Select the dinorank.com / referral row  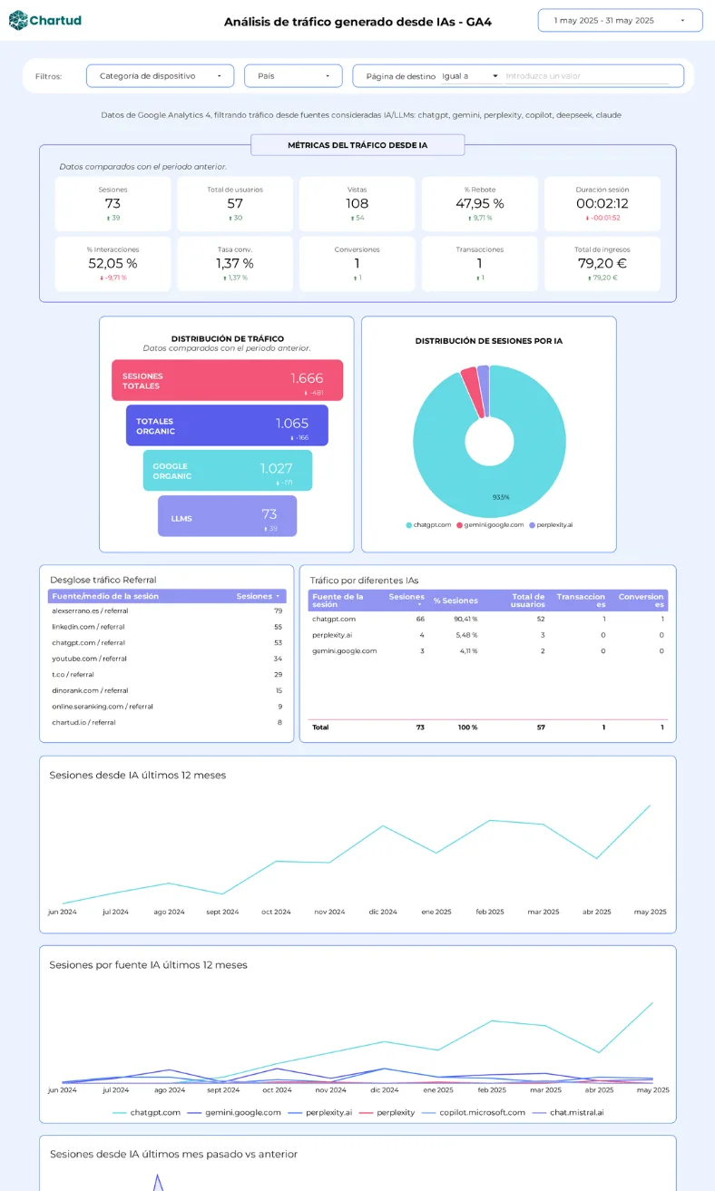click(167, 690)
